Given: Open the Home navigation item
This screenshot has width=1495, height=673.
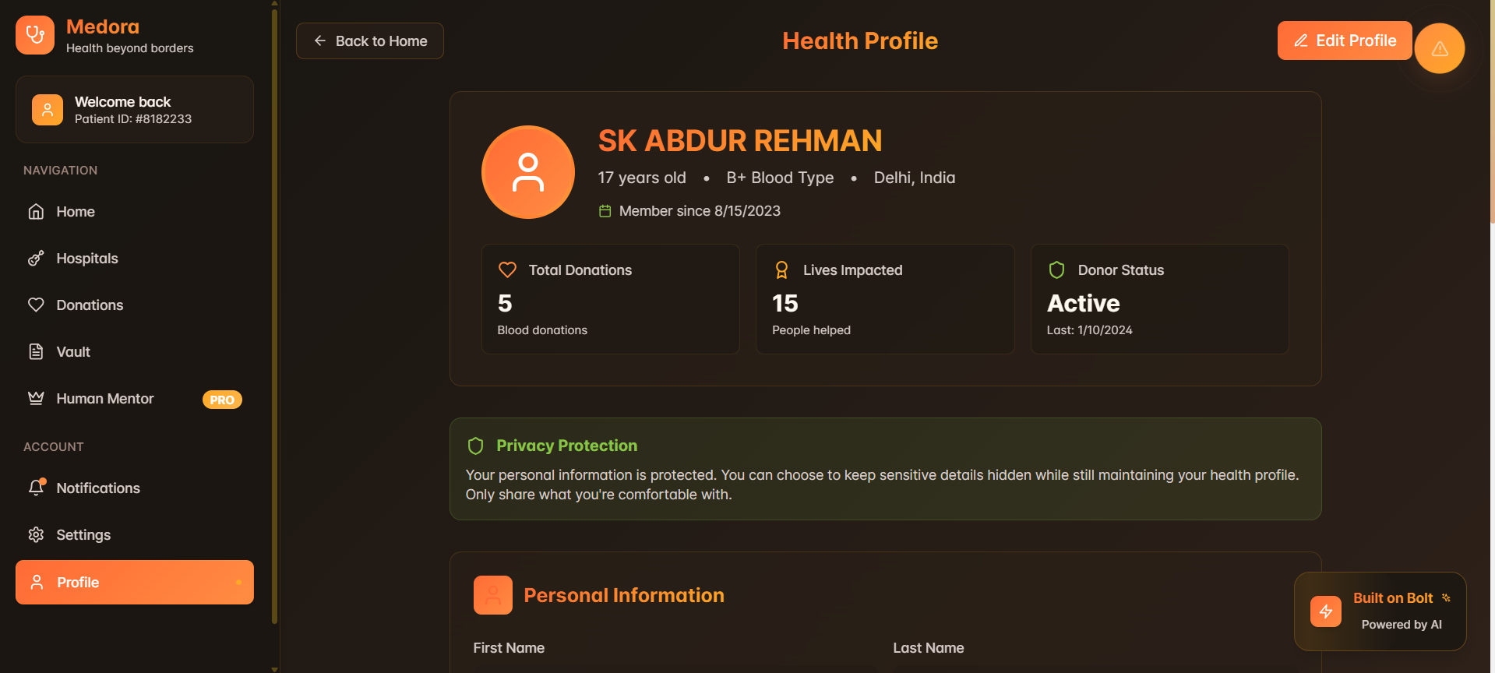Looking at the screenshot, I should click(x=135, y=212).
